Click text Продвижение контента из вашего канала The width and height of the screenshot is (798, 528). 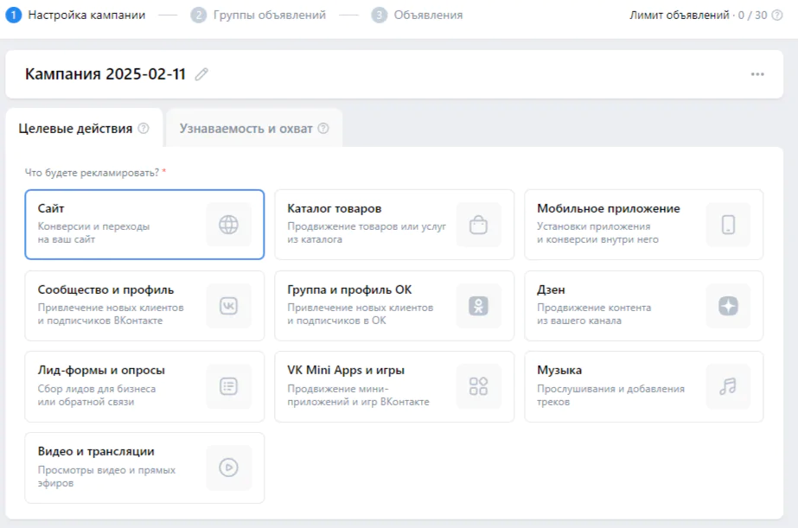coord(594,315)
